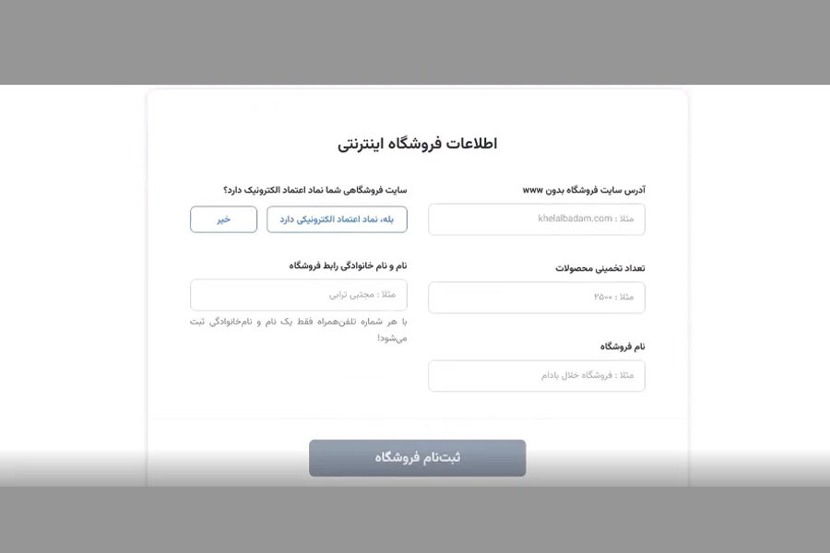The width and height of the screenshot is (830, 553).
Task: Click the white page margin left of the card
Action: (x=73, y=286)
